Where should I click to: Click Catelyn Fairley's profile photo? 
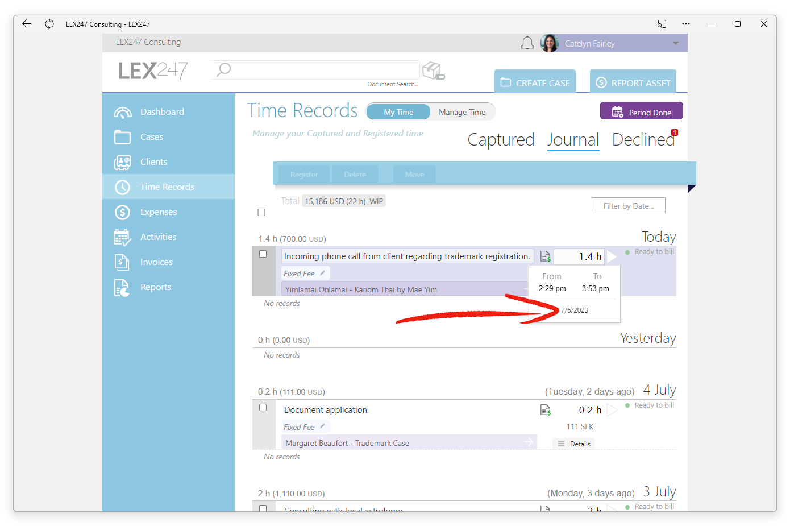[x=550, y=43]
